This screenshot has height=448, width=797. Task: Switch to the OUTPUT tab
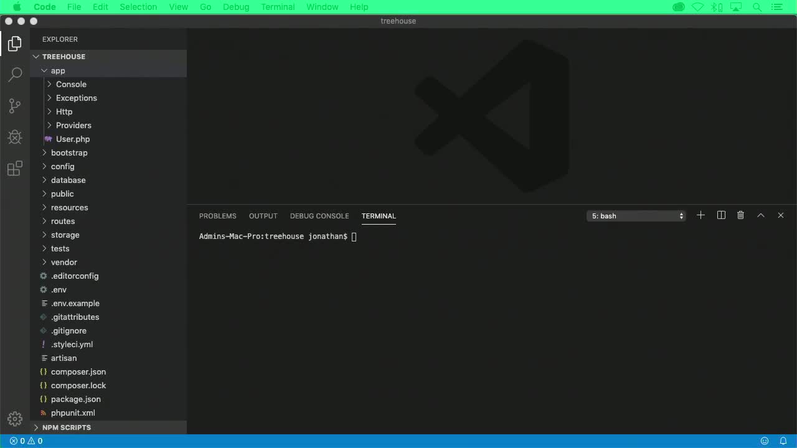coord(263,216)
